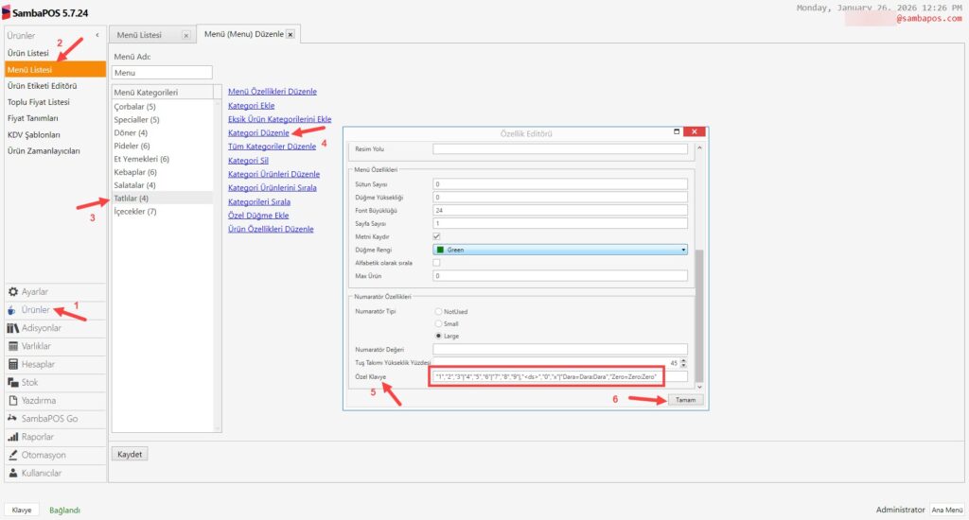969x520 pixels.
Task: Select the Stok inventory icon
Action: (13, 382)
